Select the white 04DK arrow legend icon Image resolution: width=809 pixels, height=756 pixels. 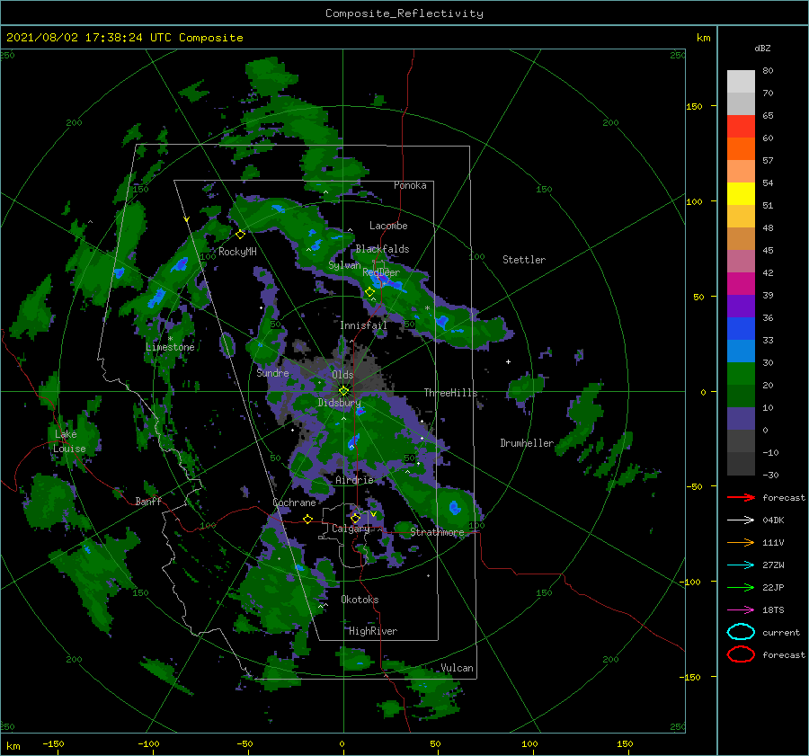[741, 520]
